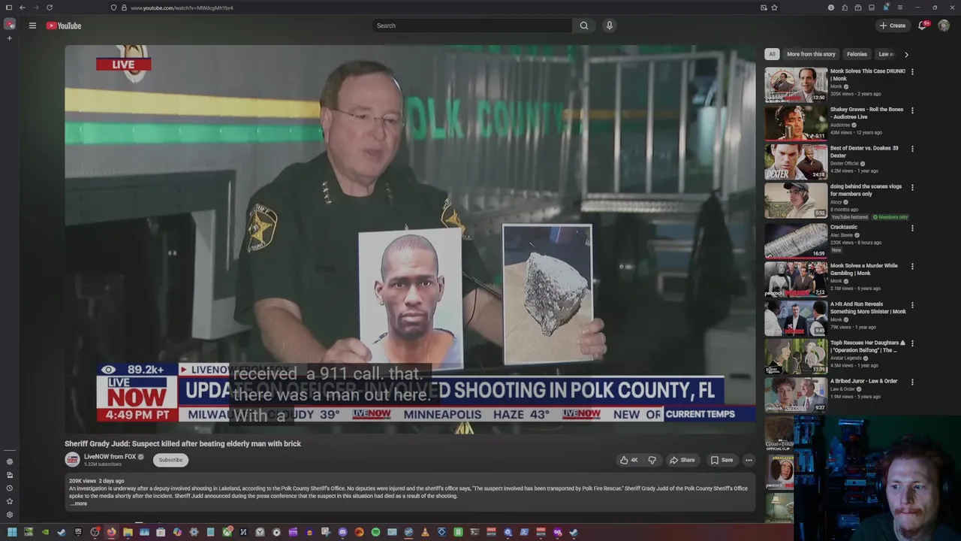The image size is (961, 541).
Task: Open VLC cone icon in taskbar
Action: point(426,532)
